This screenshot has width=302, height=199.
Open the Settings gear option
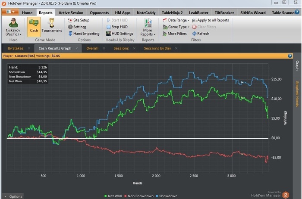pos(77,27)
